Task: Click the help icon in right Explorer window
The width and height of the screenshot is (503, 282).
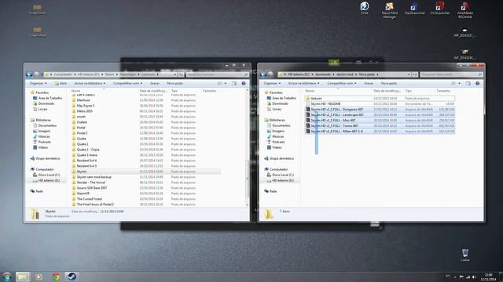Action: [477, 84]
